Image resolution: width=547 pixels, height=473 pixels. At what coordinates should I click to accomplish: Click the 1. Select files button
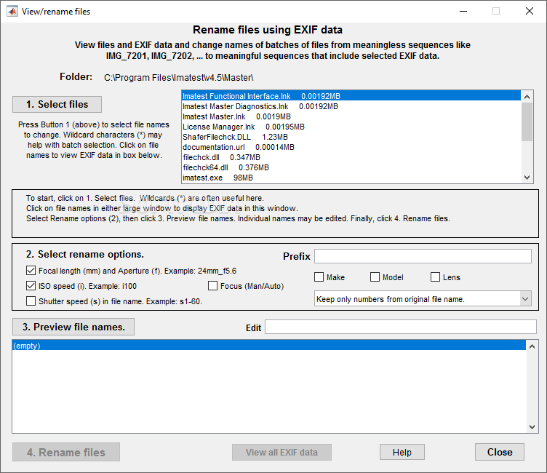click(57, 104)
